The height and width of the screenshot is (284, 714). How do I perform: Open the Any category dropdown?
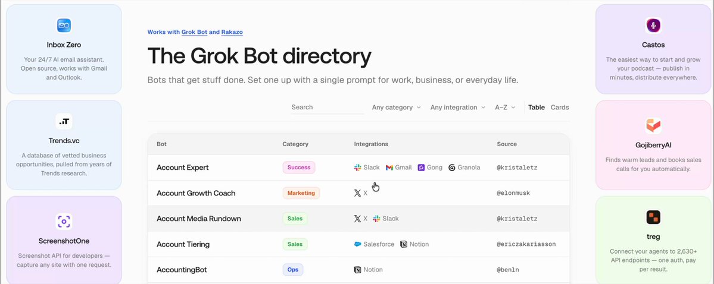(x=396, y=107)
